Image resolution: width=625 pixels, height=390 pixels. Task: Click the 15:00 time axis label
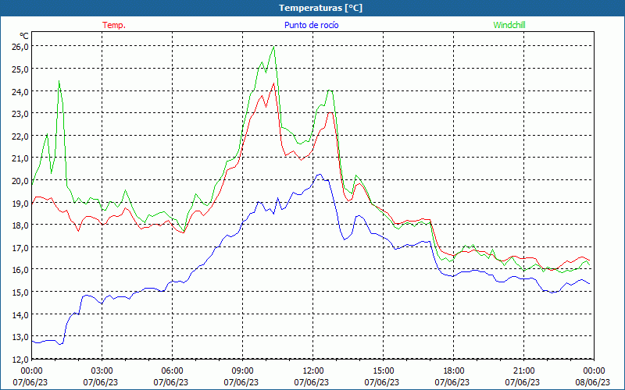click(383, 370)
